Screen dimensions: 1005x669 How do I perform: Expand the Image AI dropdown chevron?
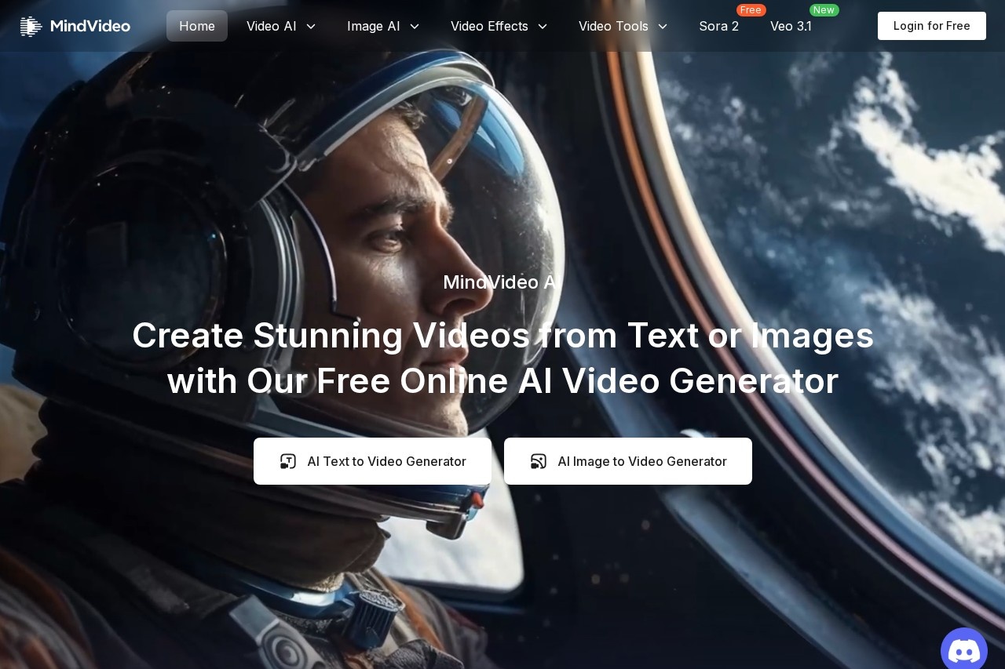tap(415, 27)
